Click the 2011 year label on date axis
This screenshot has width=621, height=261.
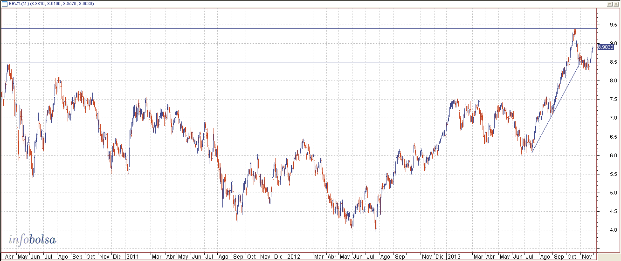click(133, 256)
